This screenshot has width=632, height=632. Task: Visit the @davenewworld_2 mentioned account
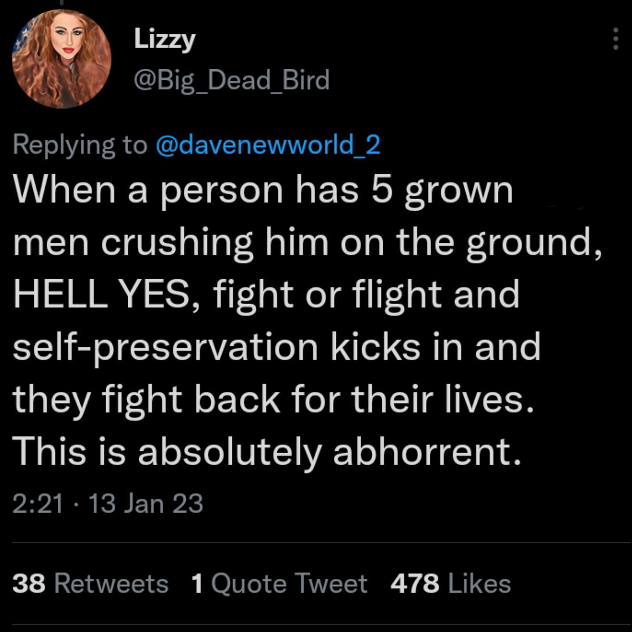point(268,145)
